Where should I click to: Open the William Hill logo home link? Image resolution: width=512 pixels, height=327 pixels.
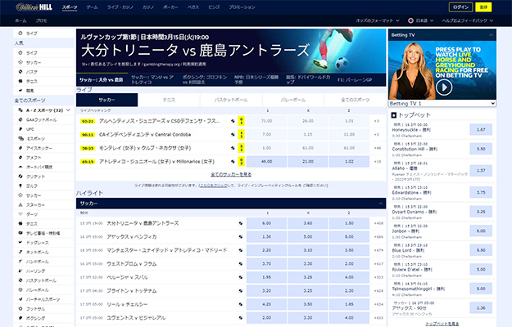[x=34, y=7]
